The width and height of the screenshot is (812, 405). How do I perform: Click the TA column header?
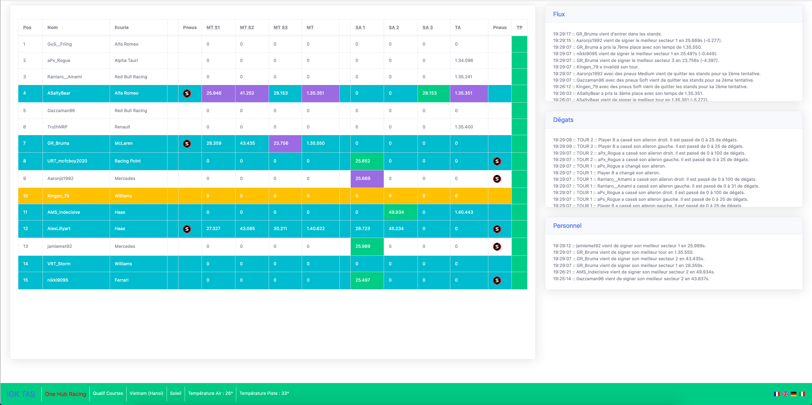coord(458,27)
